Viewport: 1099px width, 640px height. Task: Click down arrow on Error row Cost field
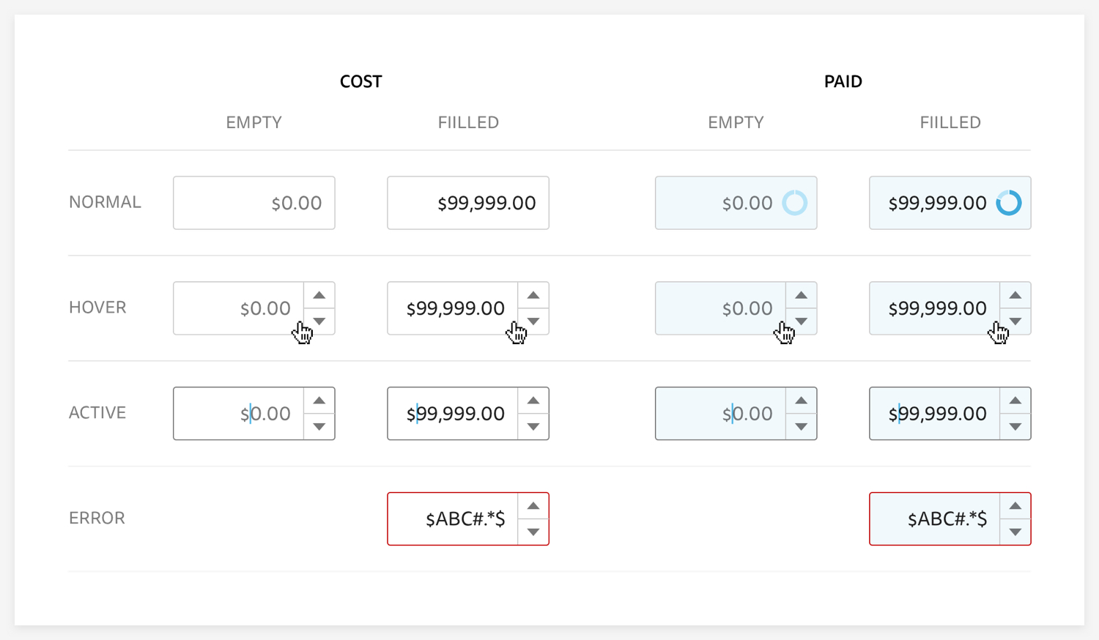click(x=533, y=532)
